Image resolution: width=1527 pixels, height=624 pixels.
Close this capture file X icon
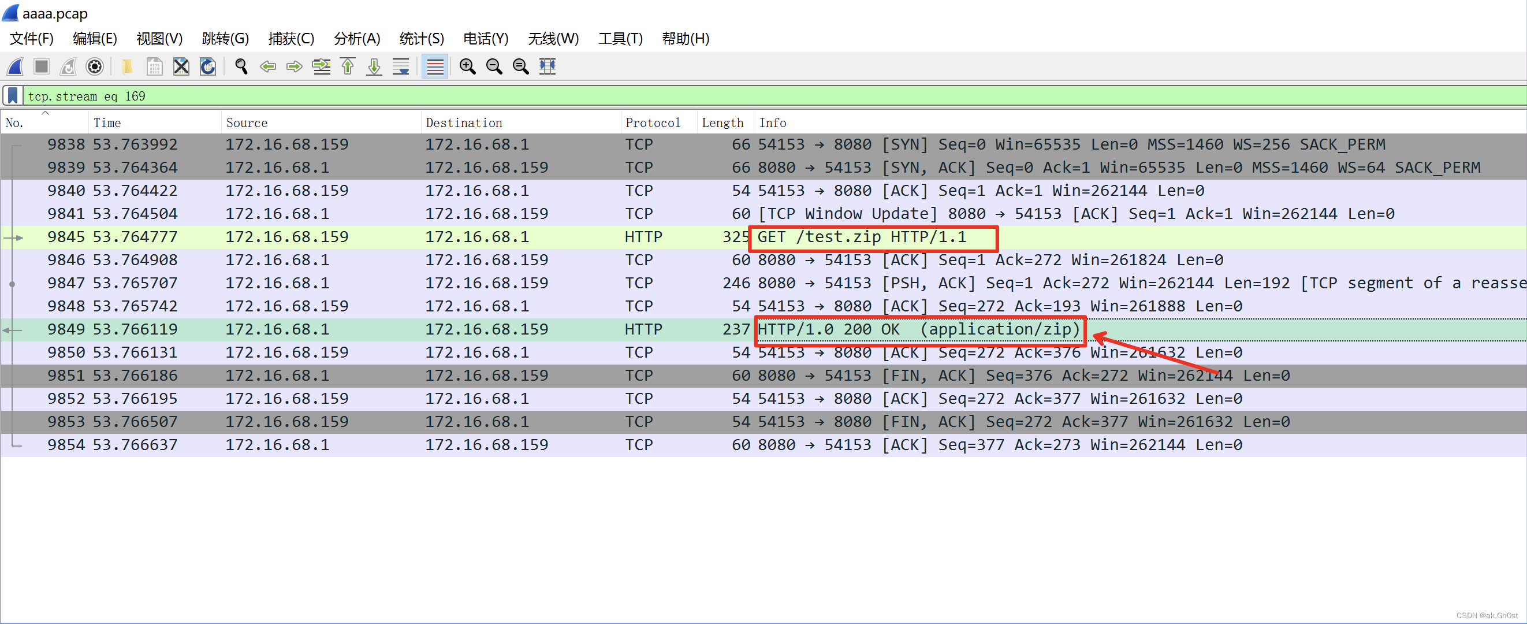tap(181, 66)
